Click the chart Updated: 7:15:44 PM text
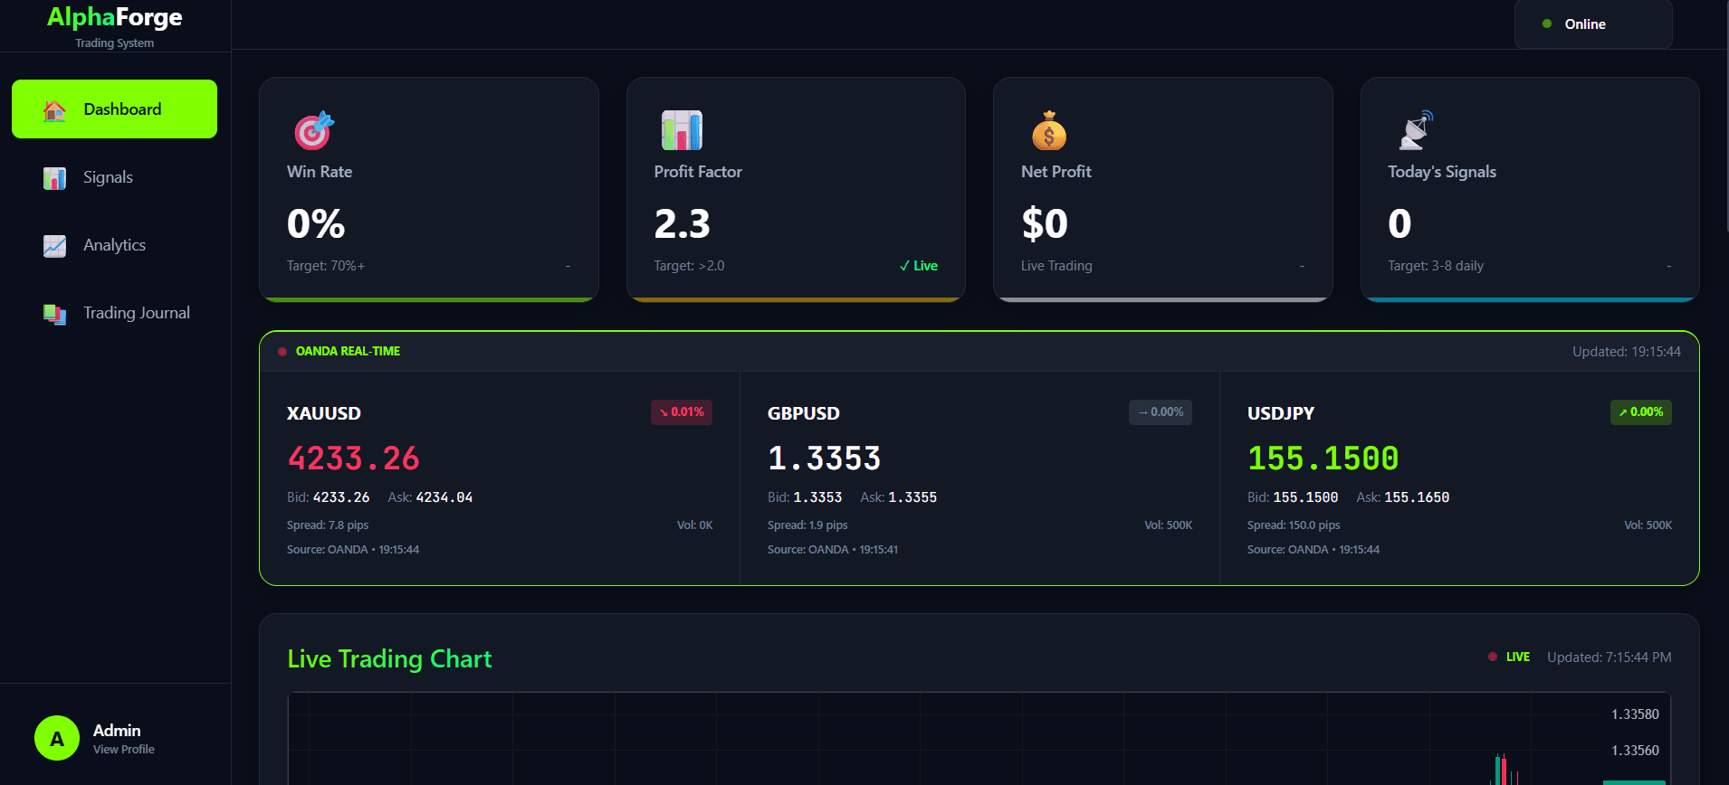 (1610, 657)
